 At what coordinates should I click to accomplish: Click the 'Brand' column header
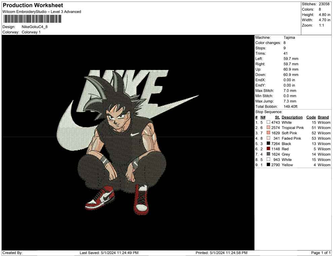tap(323, 117)
